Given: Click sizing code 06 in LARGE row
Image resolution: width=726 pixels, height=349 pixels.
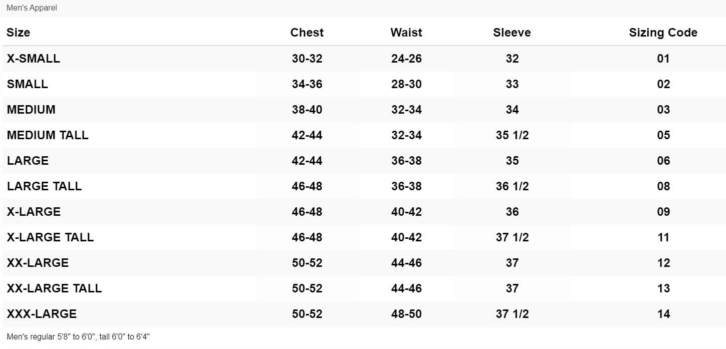Looking at the screenshot, I should pos(663,161).
